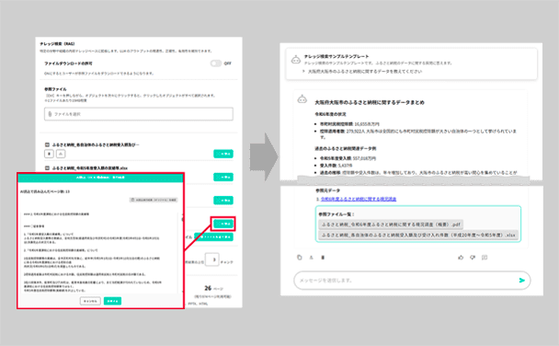The image size is (559, 346).
Task: Click the キャンセル button in the preview dialog
Action: coord(90,301)
